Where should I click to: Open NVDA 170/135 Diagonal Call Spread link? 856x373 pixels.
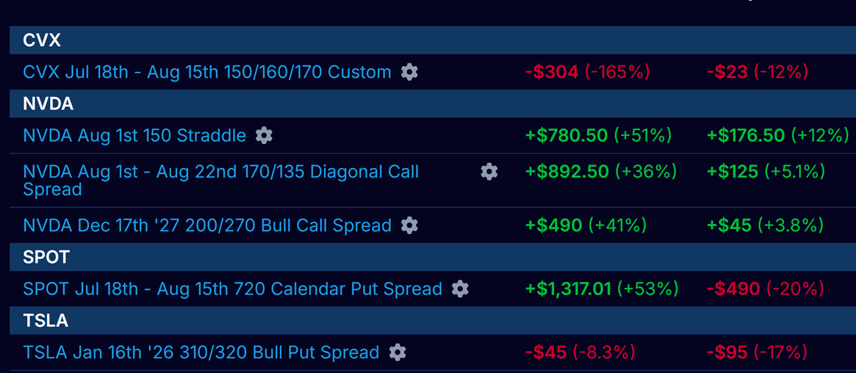tap(220, 181)
